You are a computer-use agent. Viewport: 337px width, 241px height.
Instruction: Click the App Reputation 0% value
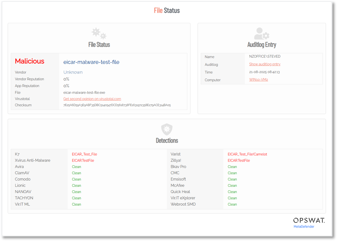pyautogui.click(x=66, y=86)
